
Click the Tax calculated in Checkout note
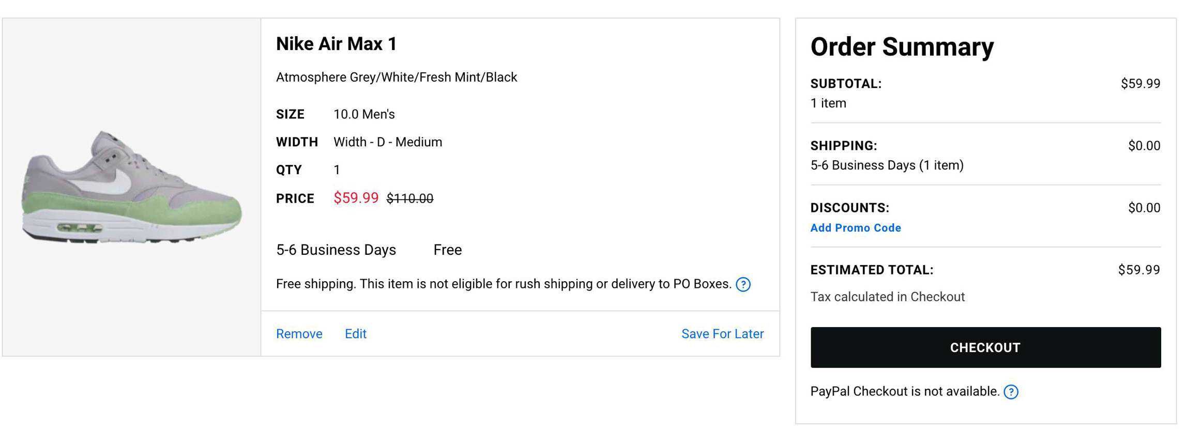tap(888, 297)
